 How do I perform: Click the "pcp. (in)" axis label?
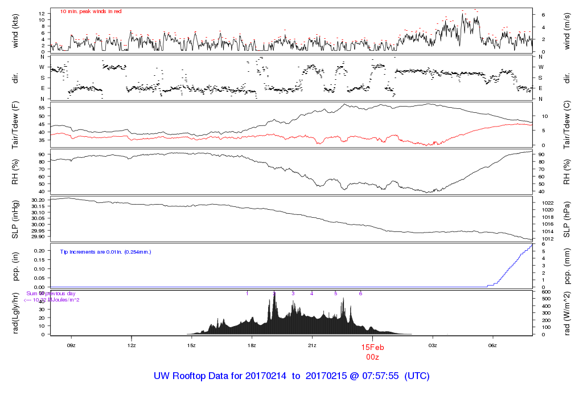pos(15,267)
